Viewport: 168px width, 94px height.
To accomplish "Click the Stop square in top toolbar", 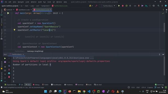I will [130, 6].
